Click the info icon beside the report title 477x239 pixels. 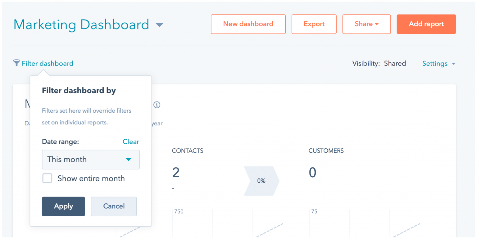(157, 105)
